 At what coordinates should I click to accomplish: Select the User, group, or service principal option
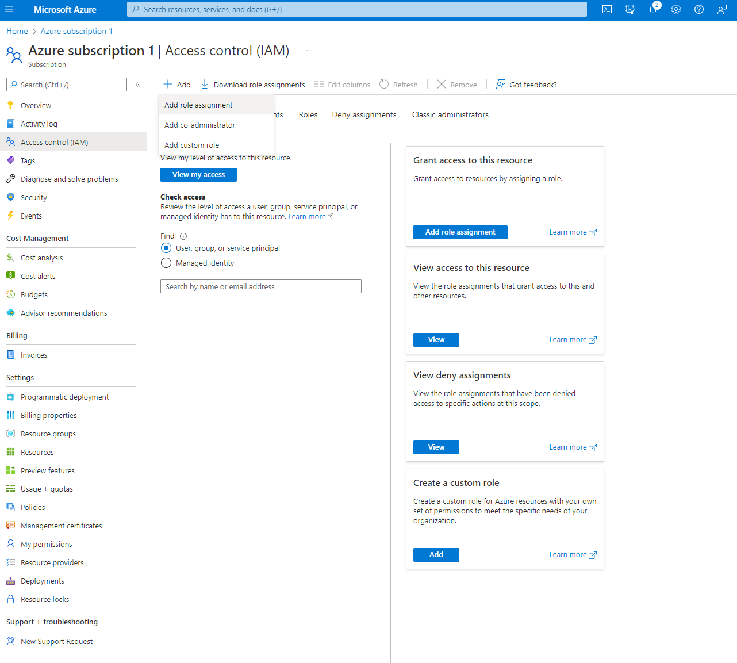[x=166, y=248]
